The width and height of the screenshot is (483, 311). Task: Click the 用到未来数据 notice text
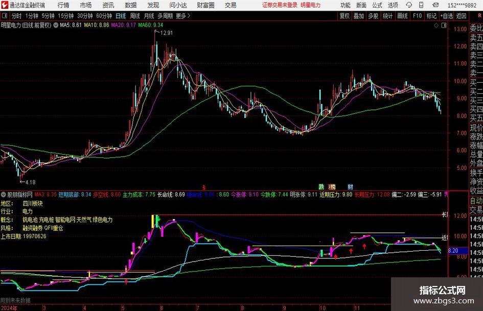(x=15, y=300)
